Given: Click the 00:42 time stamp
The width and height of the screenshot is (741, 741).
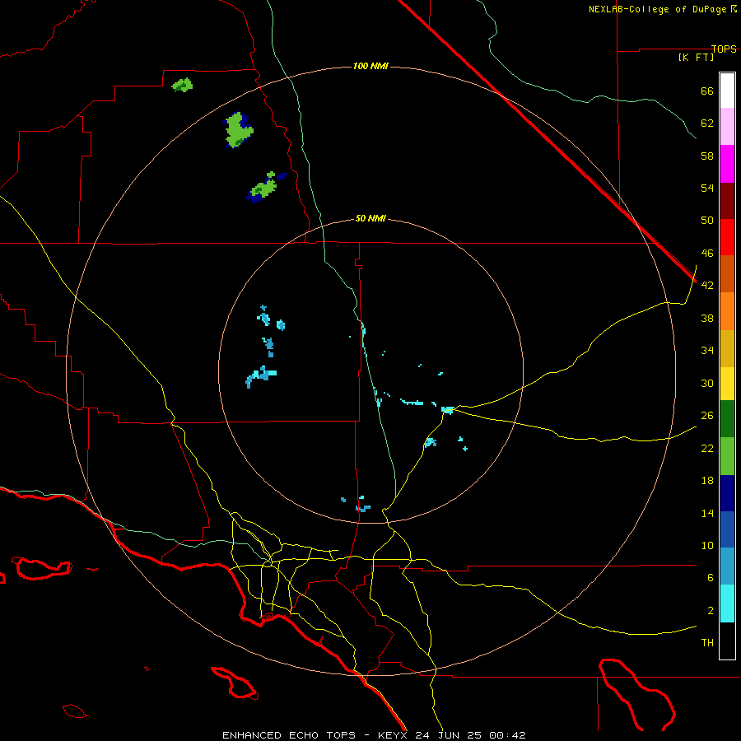Looking at the screenshot, I should (x=507, y=735).
